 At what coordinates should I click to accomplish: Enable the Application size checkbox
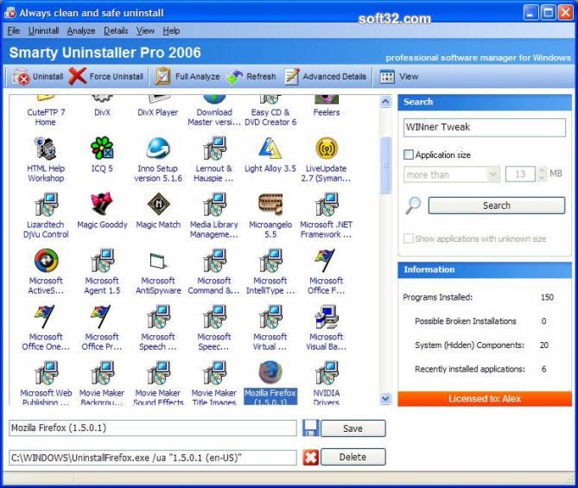click(409, 155)
